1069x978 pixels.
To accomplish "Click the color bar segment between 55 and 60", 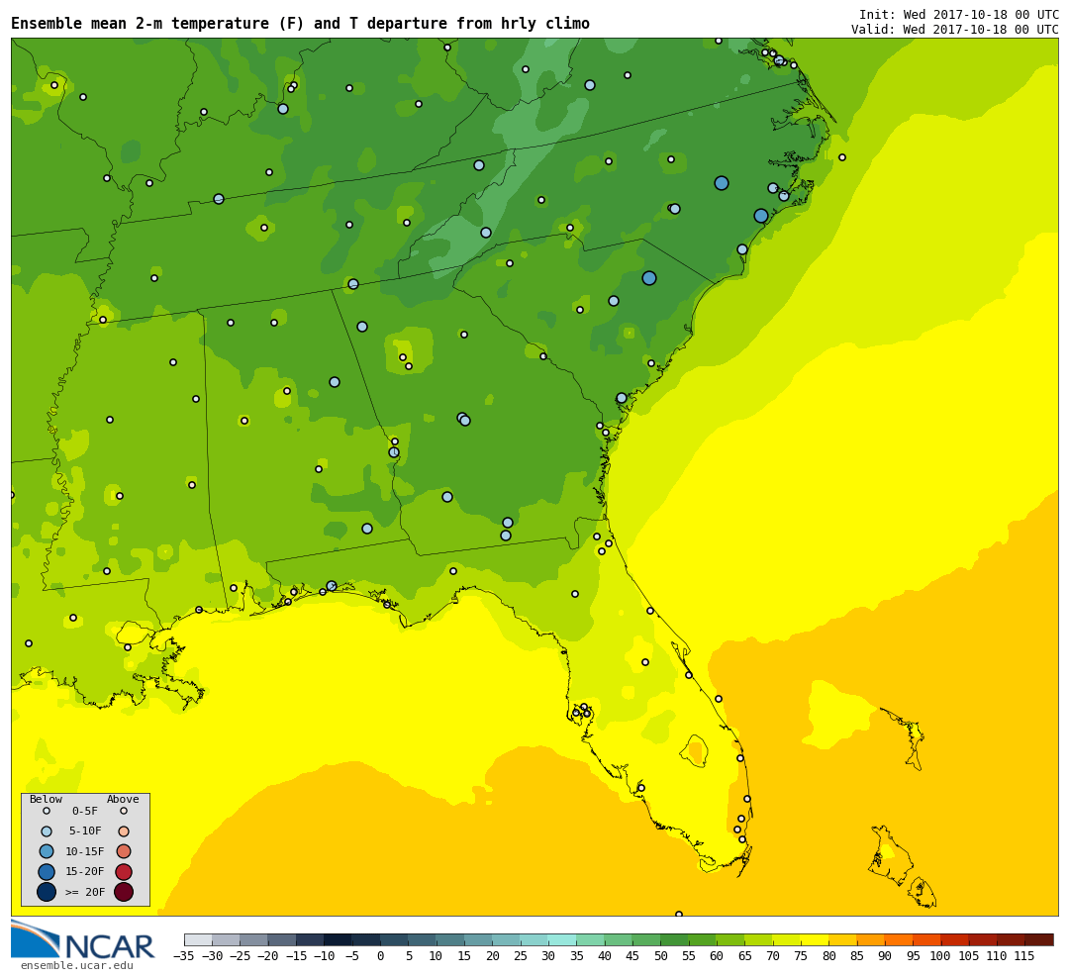I will click(x=702, y=939).
